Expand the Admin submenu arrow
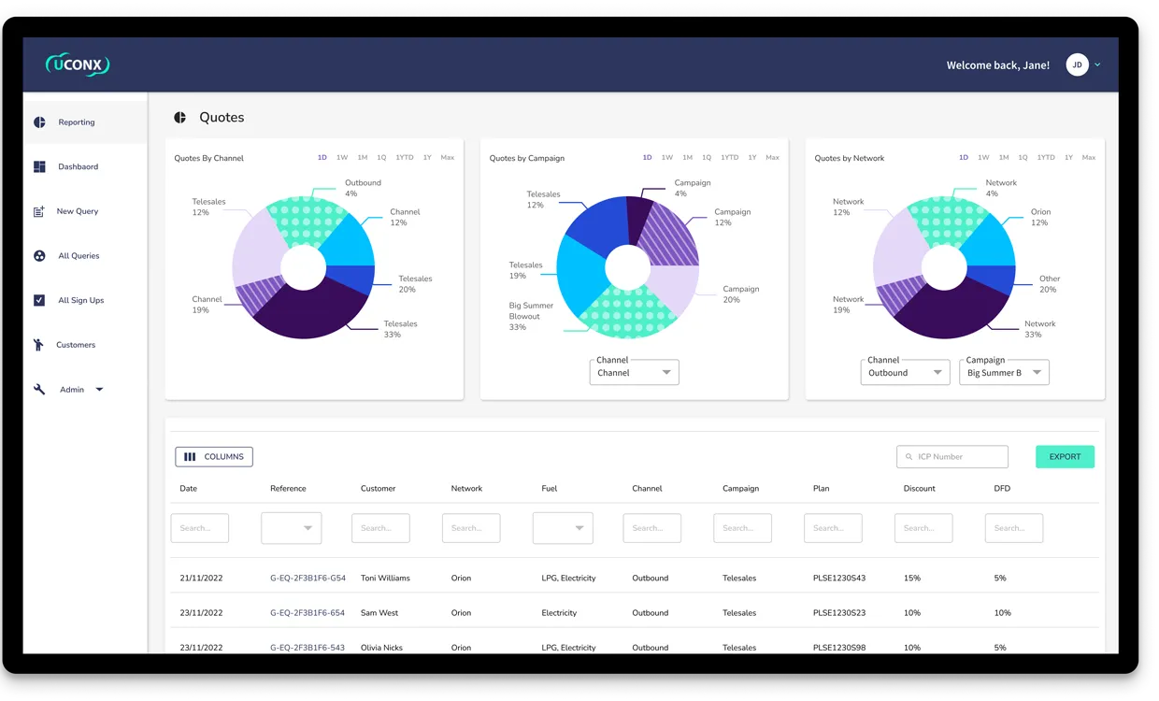Image resolution: width=1159 pixels, height=701 pixels. pos(99,390)
